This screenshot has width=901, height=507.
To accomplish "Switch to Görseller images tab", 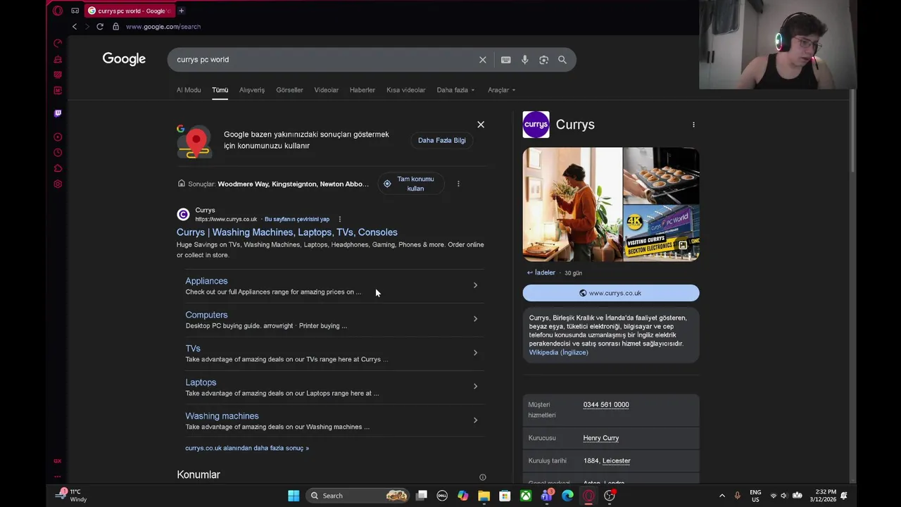I will tap(289, 90).
